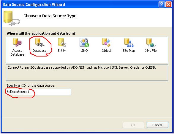This screenshot has height=134, width=174.
Task: Open help via the question mark button
Action: tap(162, 4)
